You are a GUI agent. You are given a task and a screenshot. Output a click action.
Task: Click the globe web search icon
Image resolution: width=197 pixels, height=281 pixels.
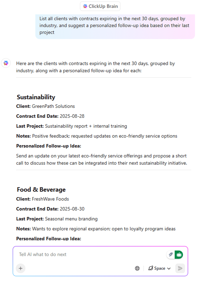(137, 268)
